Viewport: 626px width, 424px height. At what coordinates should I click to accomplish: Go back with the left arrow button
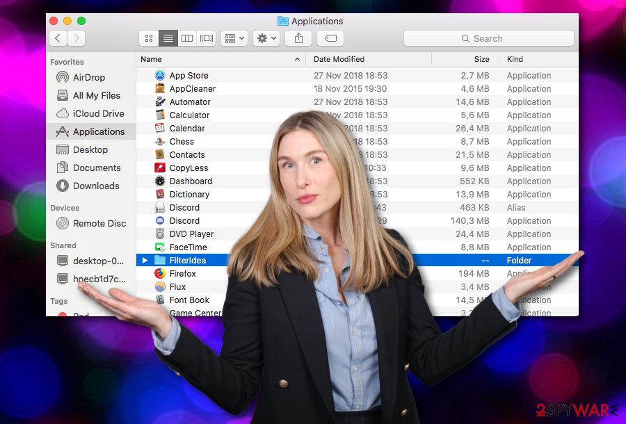click(x=58, y=38)
